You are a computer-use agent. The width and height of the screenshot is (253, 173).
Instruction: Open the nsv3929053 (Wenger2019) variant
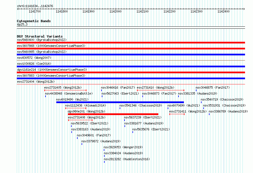(x=123, y=147)
